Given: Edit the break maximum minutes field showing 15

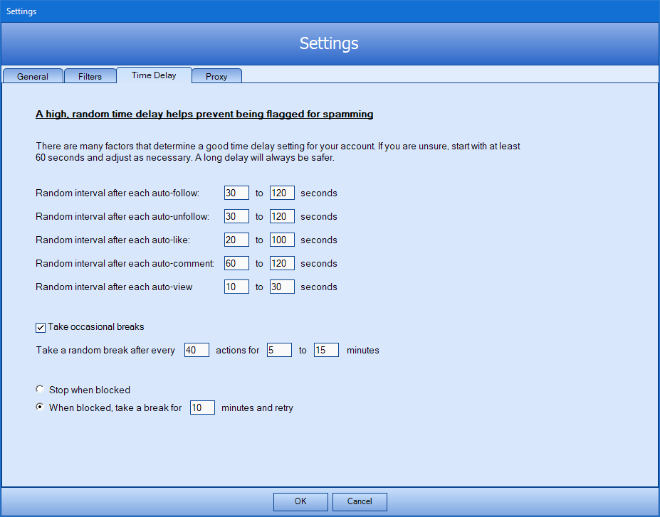Looking at the screenshot, I should 326,350.
